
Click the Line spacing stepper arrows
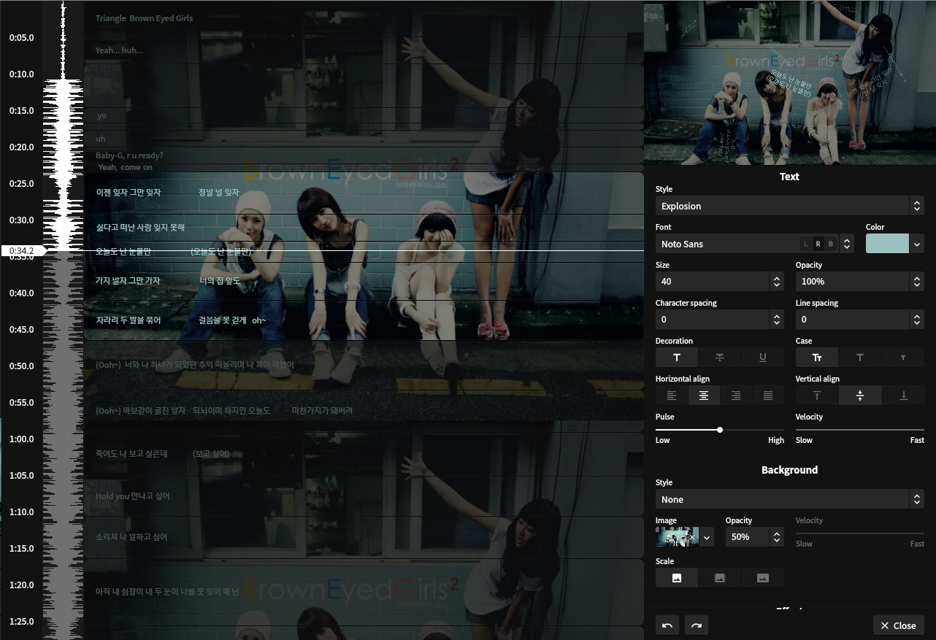pyautogui.click(x=917, y=320)
